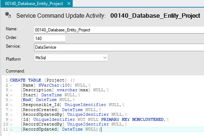
Task: Click the [Name] NVarChar(100) line
Action: (56, 85)
